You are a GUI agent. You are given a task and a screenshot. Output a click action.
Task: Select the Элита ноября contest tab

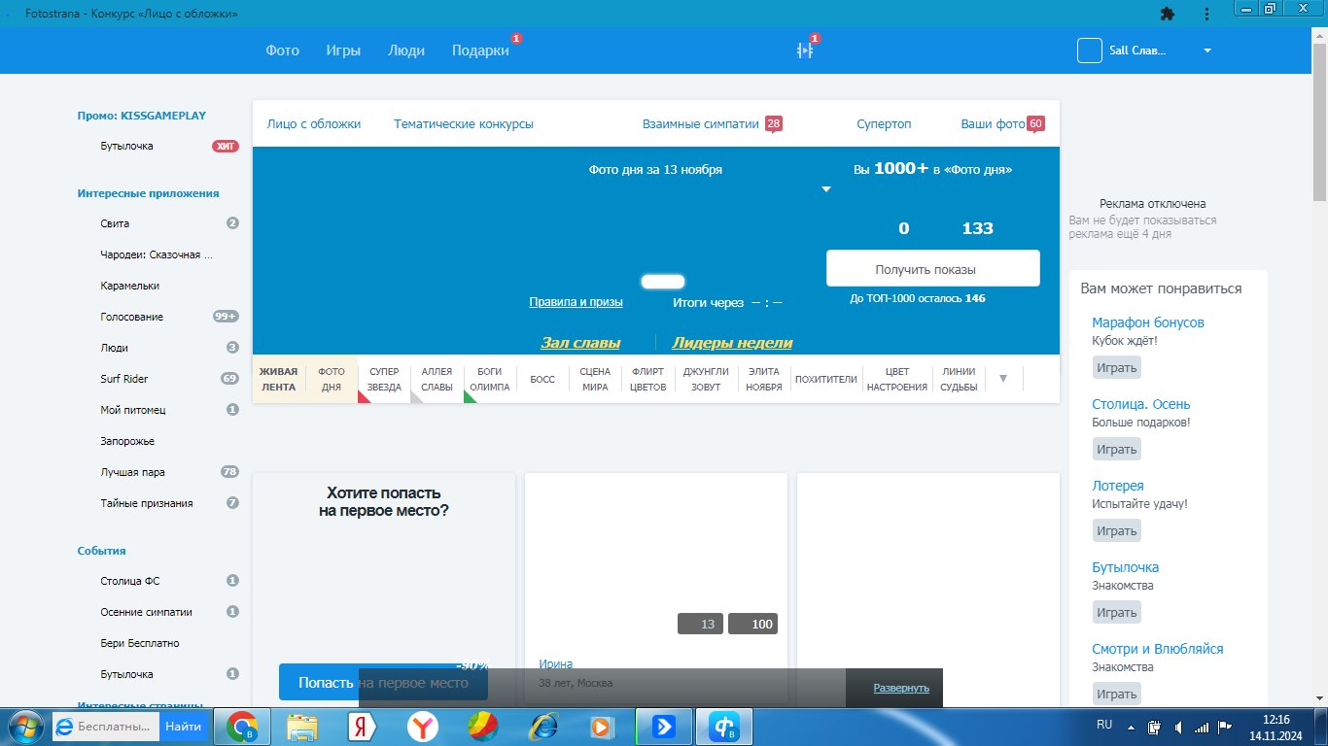(764, 379)
